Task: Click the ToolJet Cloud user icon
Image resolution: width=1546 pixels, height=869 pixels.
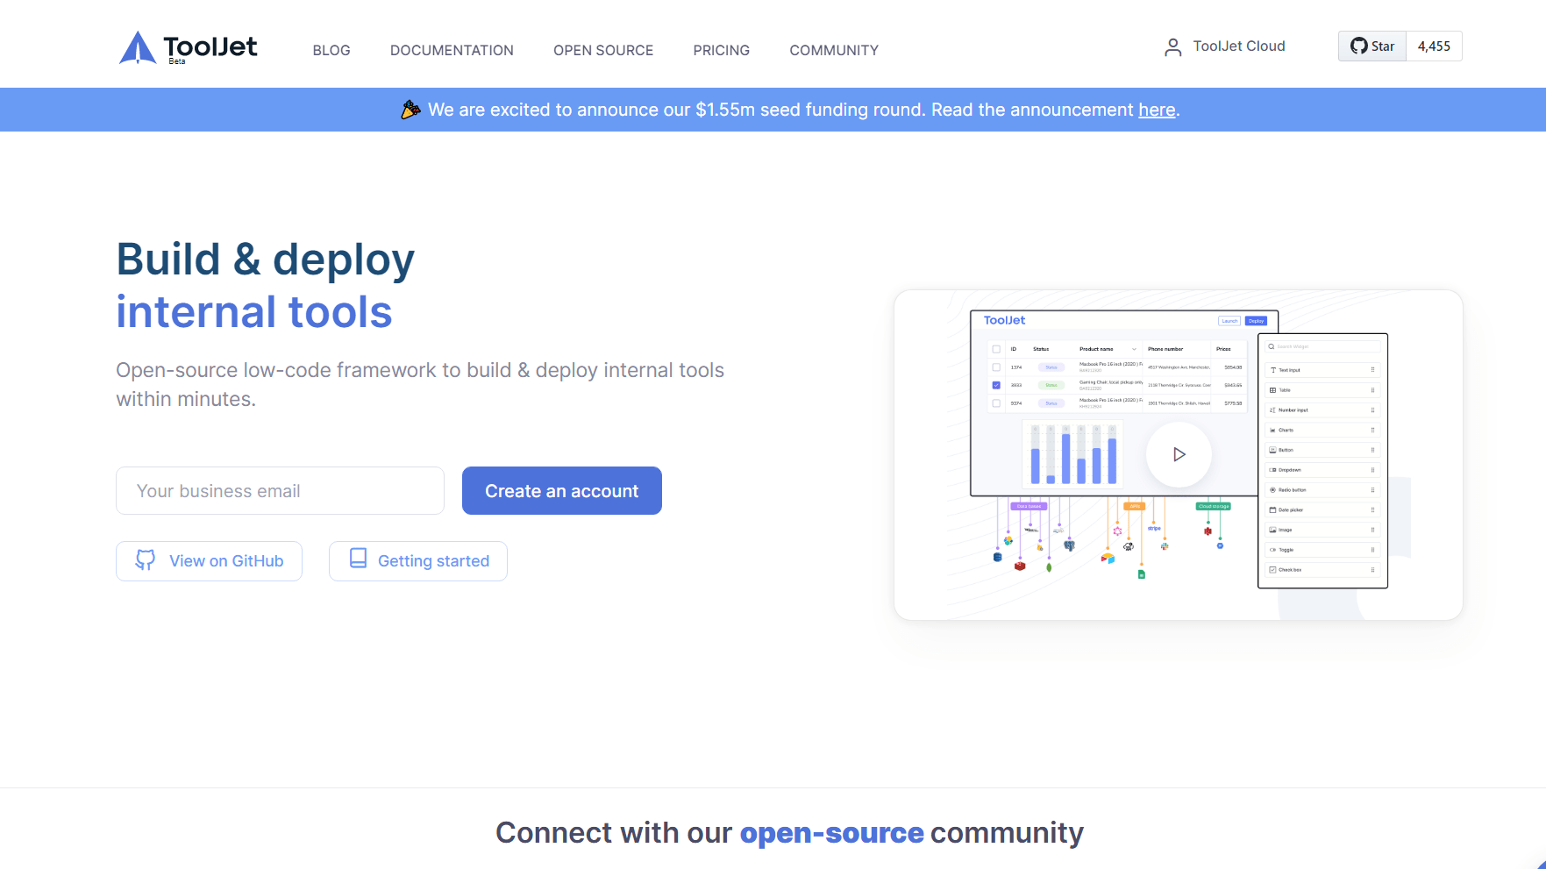Action: click(1172, 47)
